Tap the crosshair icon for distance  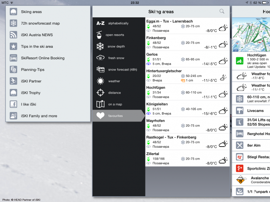click(x=100, y=93)
